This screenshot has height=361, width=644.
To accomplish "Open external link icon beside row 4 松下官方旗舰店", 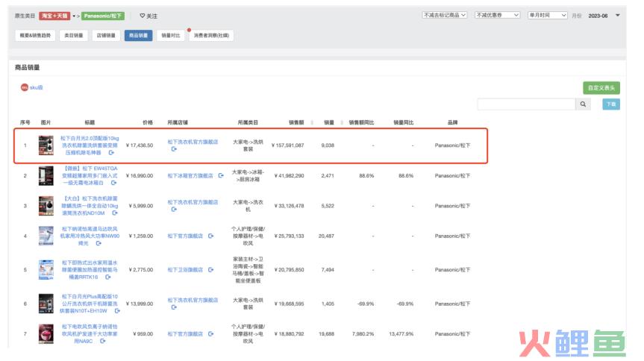I will (x=210, y=236).
